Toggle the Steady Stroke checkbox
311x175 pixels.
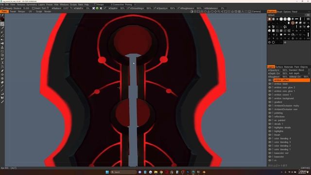click(2, 8)
